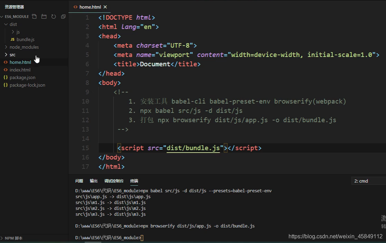Open bundle.js in the explorer

[25, 39]
